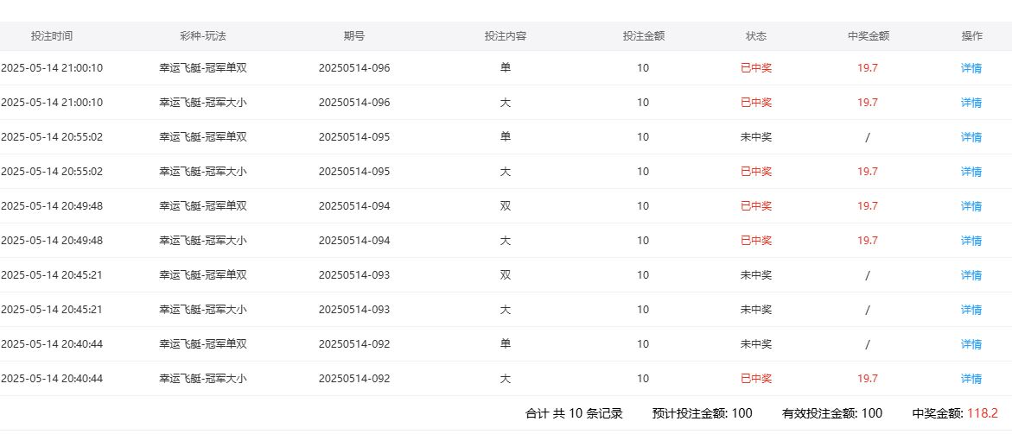Click the 彩种-玩法 column header
This screenshot has height=434, width=1012.
(x=203, y=36)
